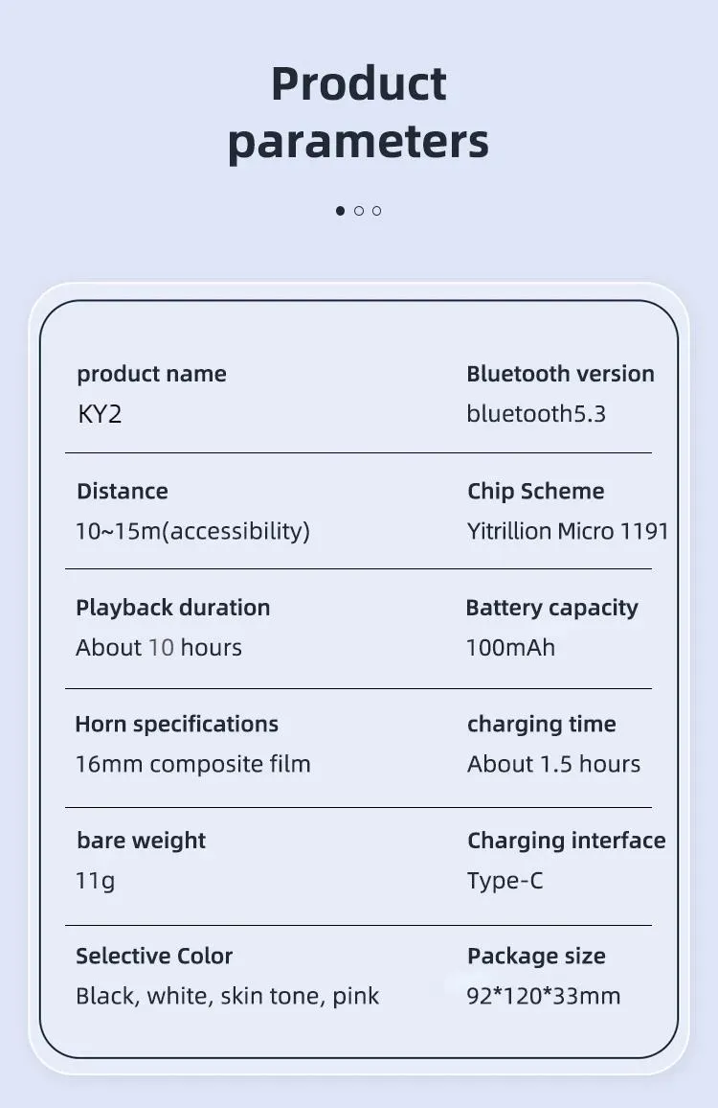Select the bluetooth5.3 value text

tap(536, 414)
